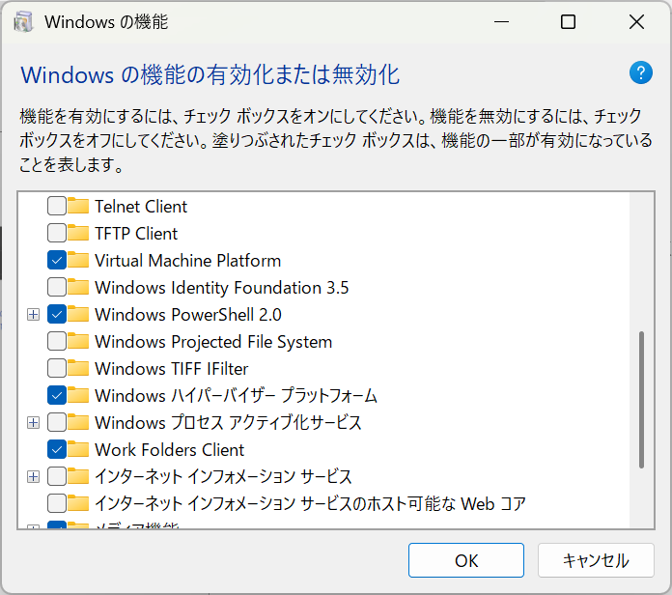
Task: Select Windows Identity Foundation 3.5 item
Action: [x=221, y=287]
